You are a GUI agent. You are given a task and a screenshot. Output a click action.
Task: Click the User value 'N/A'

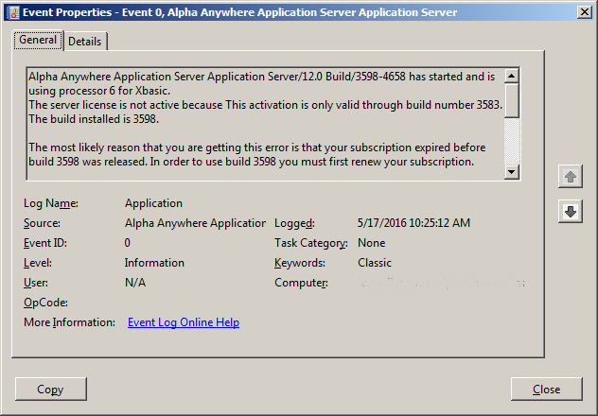click(x=135, y=283)
